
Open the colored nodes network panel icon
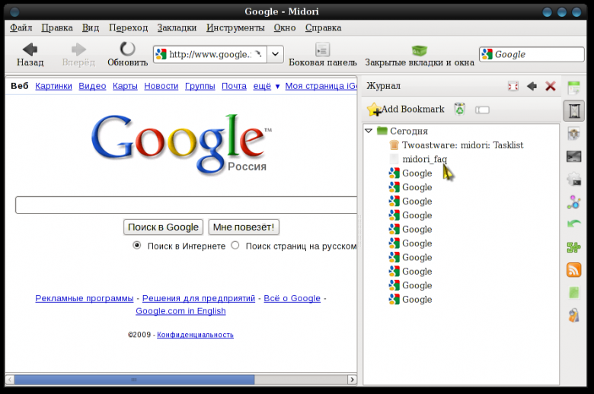[574, 202]
